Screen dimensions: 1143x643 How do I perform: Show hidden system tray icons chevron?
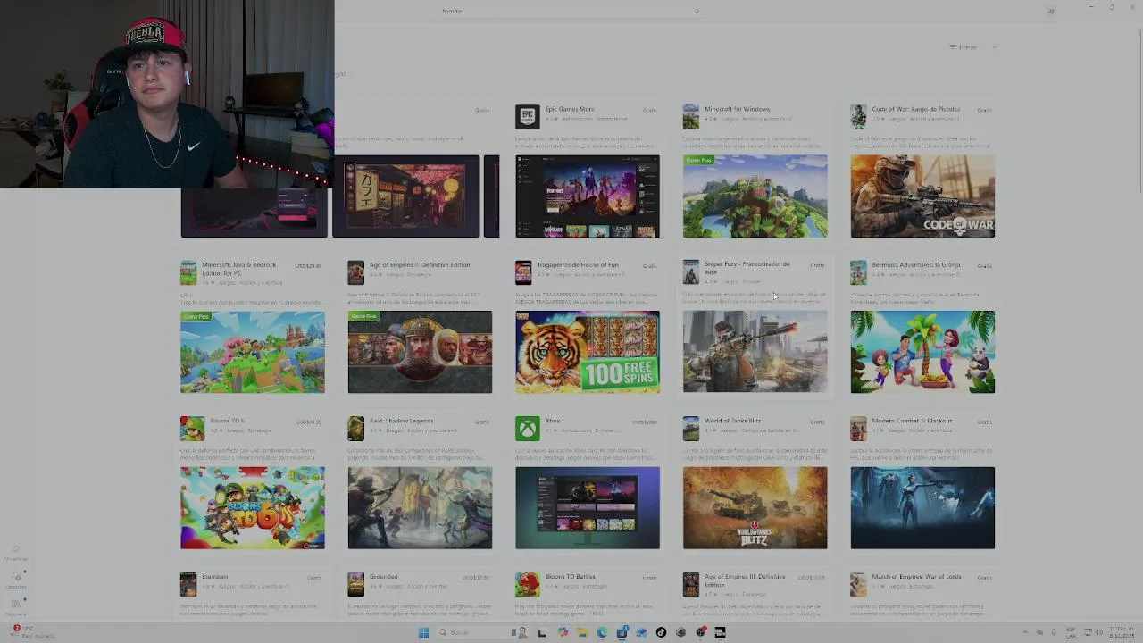pos(1025,632)
